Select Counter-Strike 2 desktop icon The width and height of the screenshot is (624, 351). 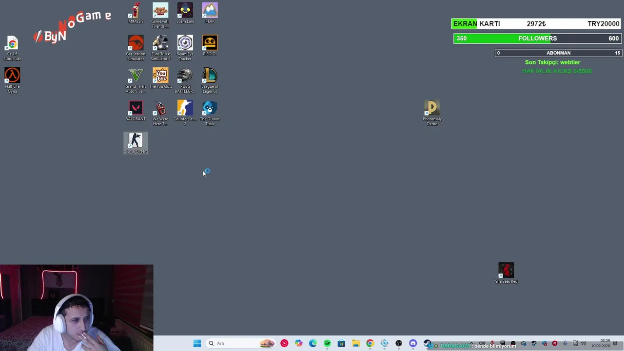pos(185,113)
